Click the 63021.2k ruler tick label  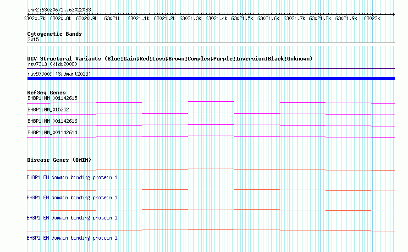(165, 18)
